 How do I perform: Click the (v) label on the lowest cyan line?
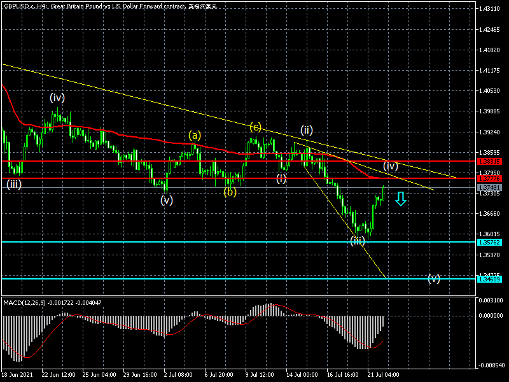[x=434, y=278]
